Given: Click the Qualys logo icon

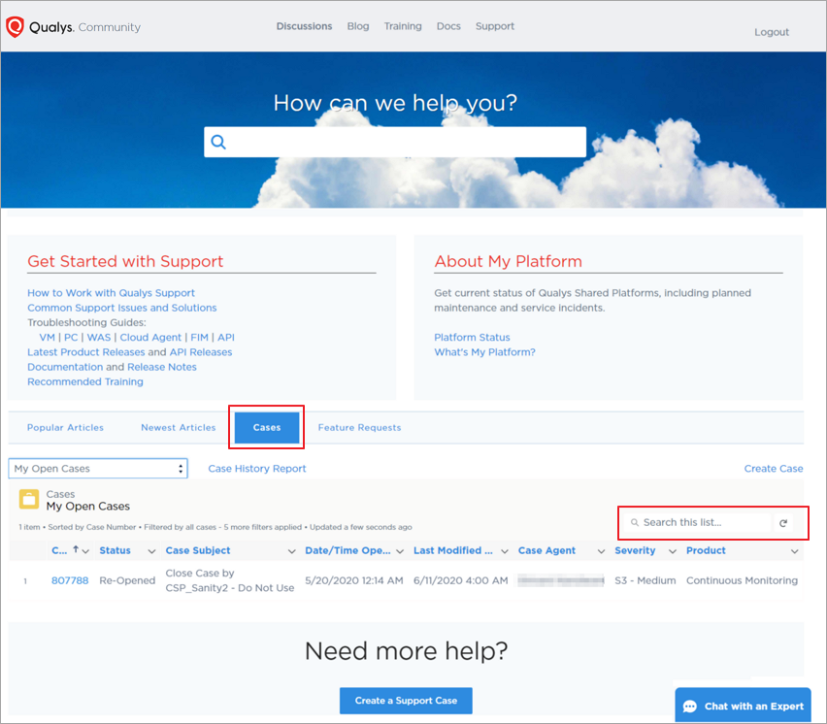Looking at the screenshot, I should [14, 26].
